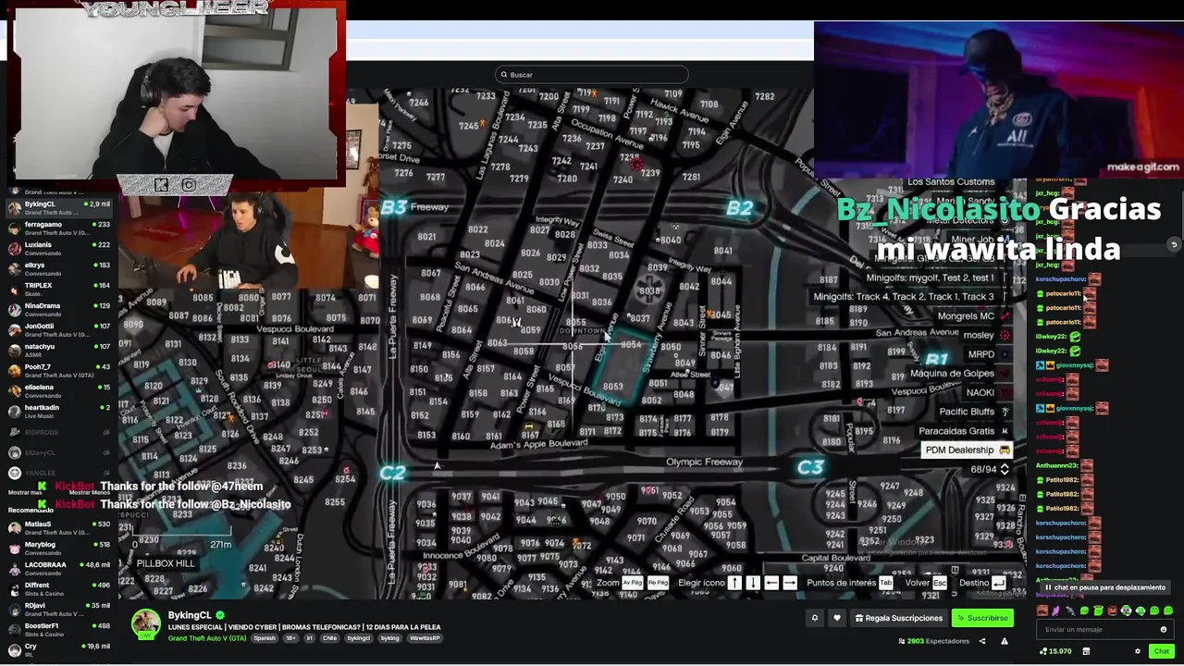1184x666 pixels.
Task: Open TRIPLEX channel in sidebar
Action: pyautogui.click(x=59, y=290)
